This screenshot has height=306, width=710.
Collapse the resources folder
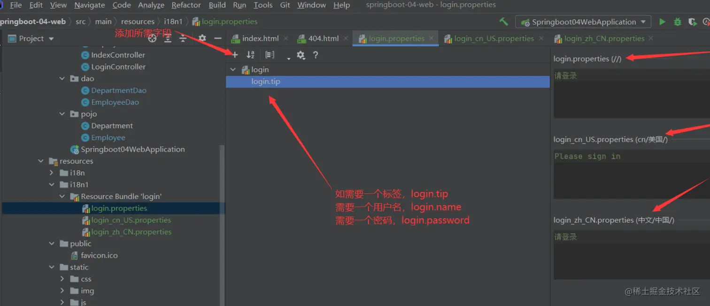click(x=41, y=161)
